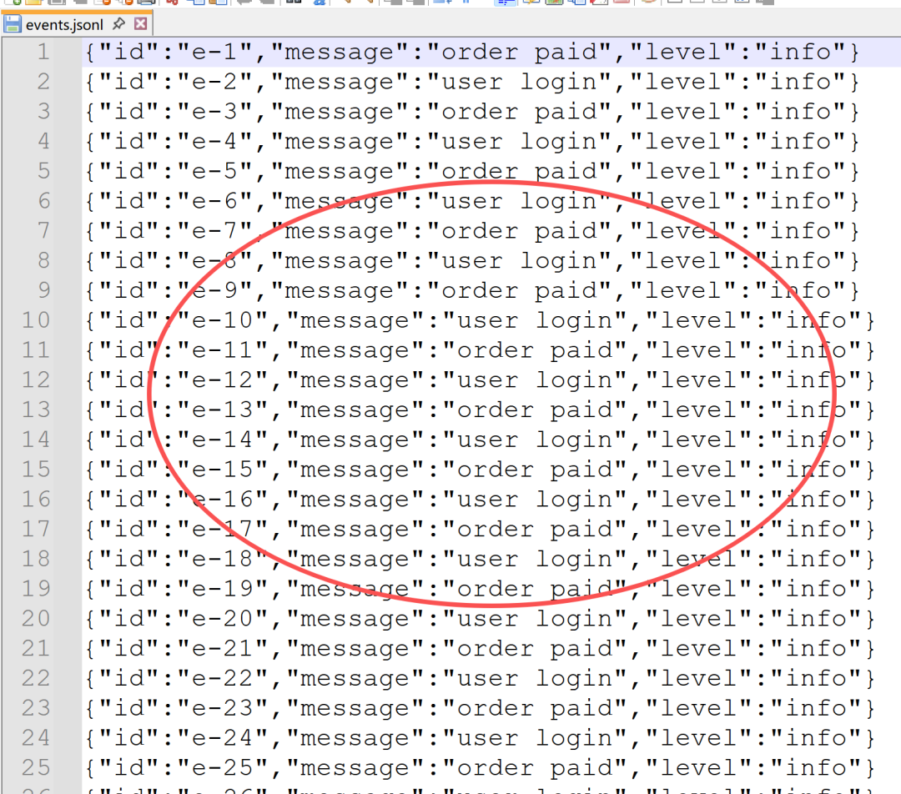This screenshot has width=901, height=794.
Task: Place cursor in the line with id "e-1"
Action: click(x=471, y=53)
